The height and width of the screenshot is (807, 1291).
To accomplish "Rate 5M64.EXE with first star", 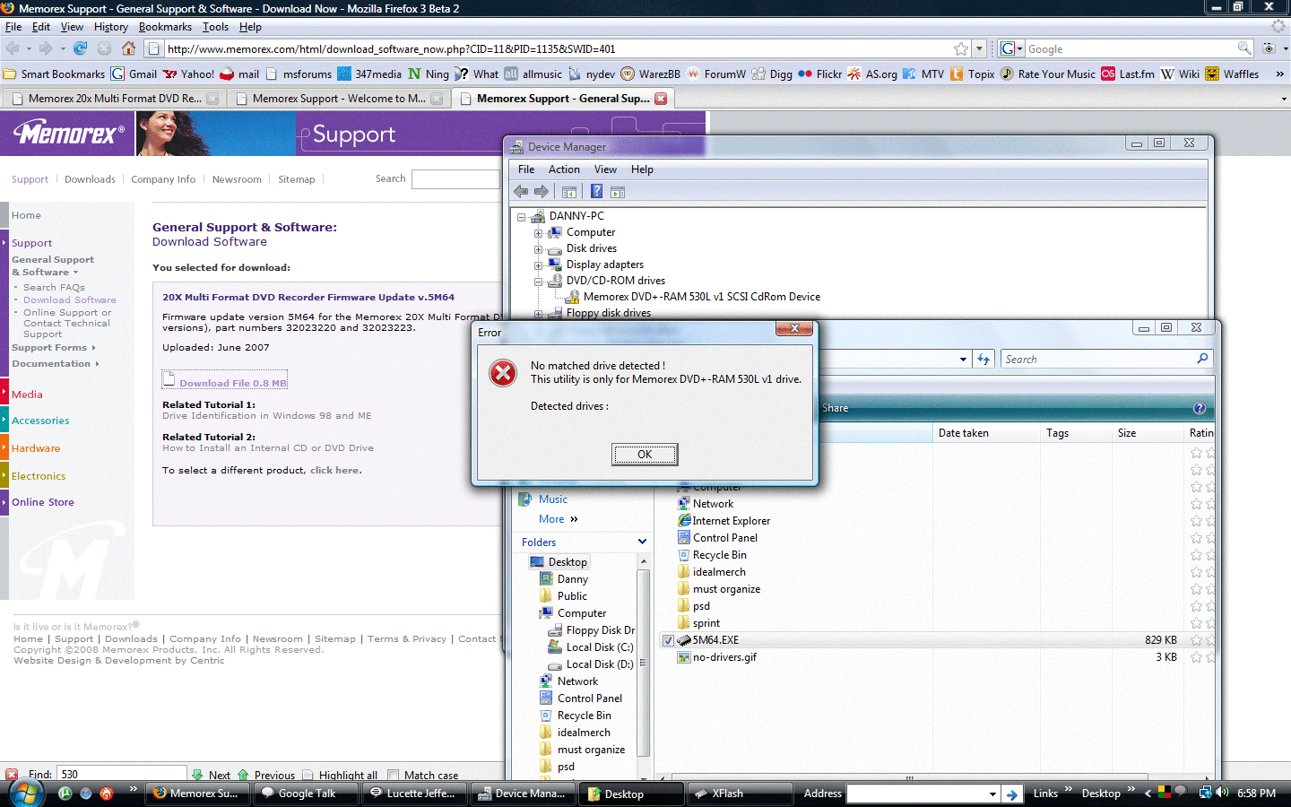I will [x=1196, y=640].
